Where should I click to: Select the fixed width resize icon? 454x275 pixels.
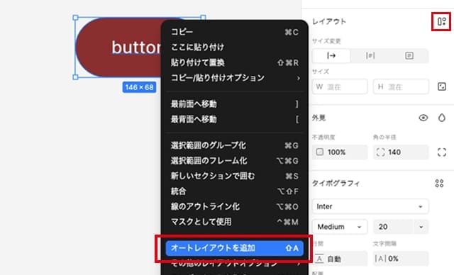pos(370,55)
